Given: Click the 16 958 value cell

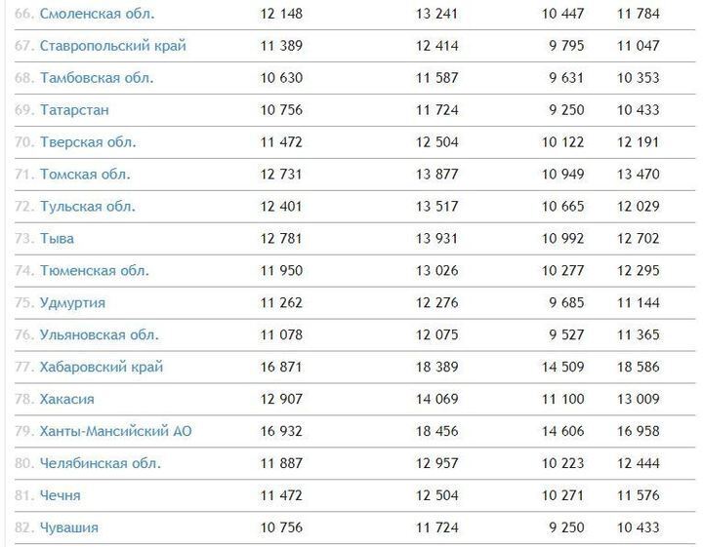Looking at the screenshot, I should coord(638,432).
